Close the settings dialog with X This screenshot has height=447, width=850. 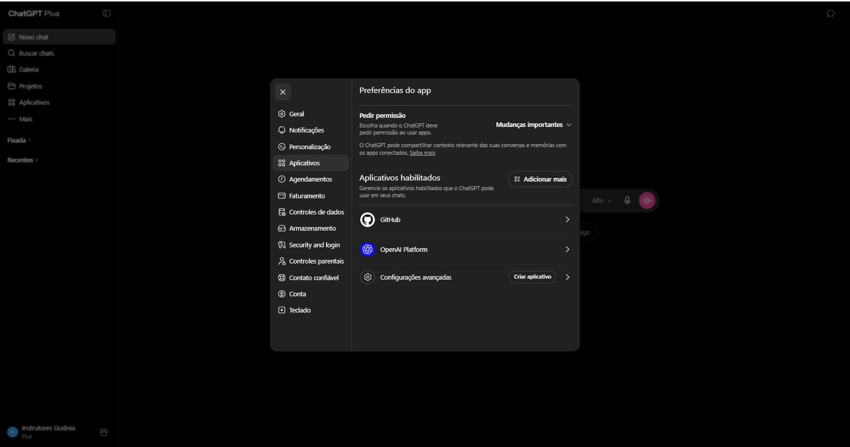click(283, 92)
